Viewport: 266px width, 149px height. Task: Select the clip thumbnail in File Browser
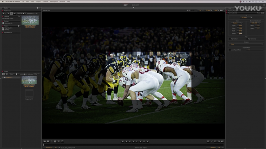click(30, 20)
